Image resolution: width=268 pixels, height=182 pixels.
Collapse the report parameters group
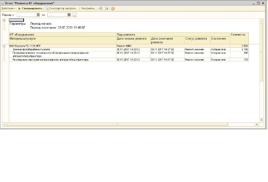point(4,20)
